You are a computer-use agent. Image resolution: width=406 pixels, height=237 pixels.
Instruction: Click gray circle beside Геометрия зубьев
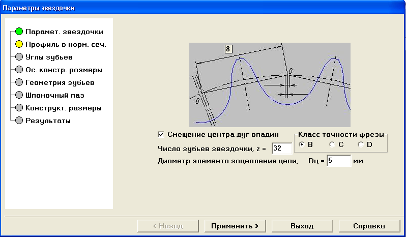coord(19,82)
